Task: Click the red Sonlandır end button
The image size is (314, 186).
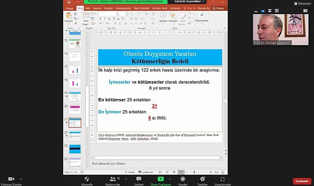Action: click(302, 181)
